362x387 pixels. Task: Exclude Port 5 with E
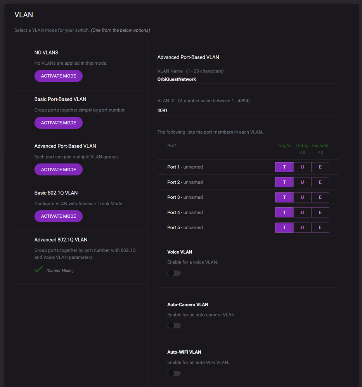coord(320,227)
